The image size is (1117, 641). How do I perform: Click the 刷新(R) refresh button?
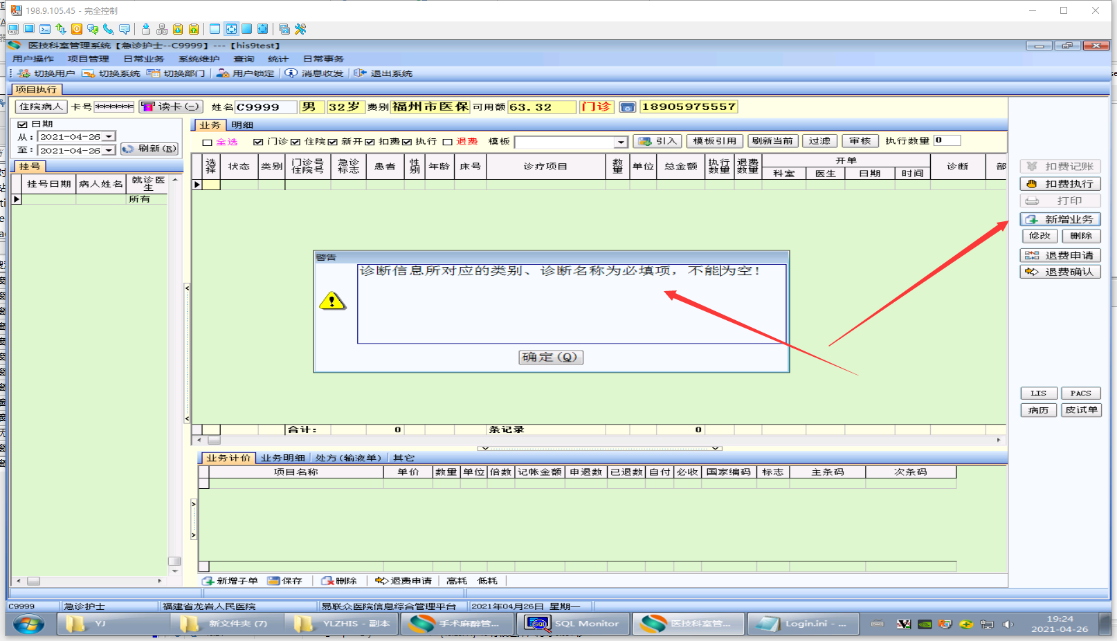coord(149,149)
